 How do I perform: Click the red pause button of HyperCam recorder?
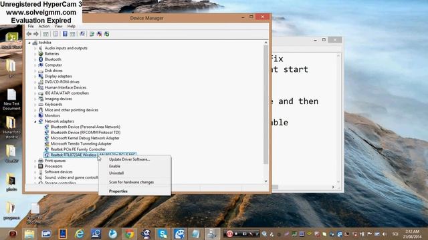229,234
